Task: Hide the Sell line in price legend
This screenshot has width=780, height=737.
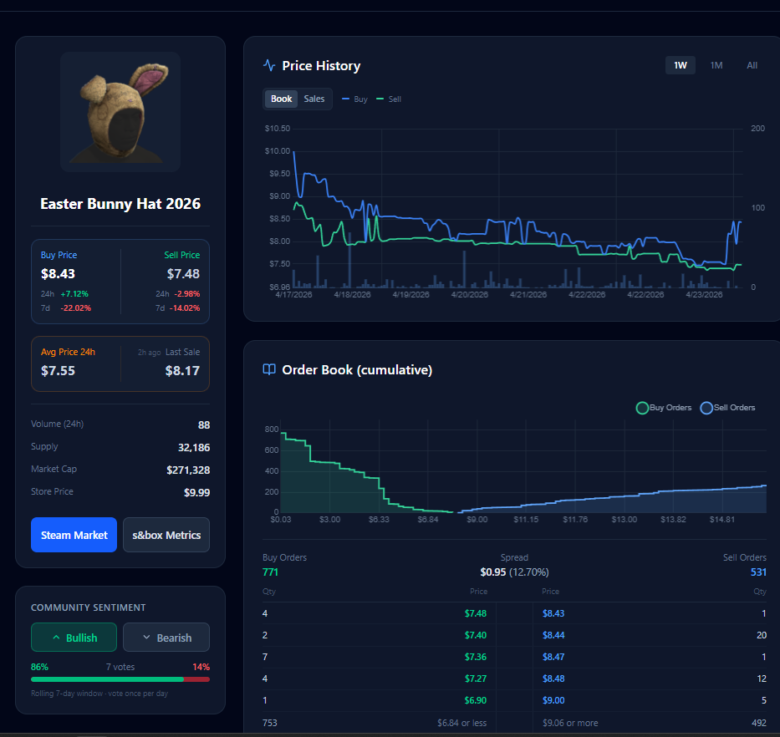Action: pos(389,99)
